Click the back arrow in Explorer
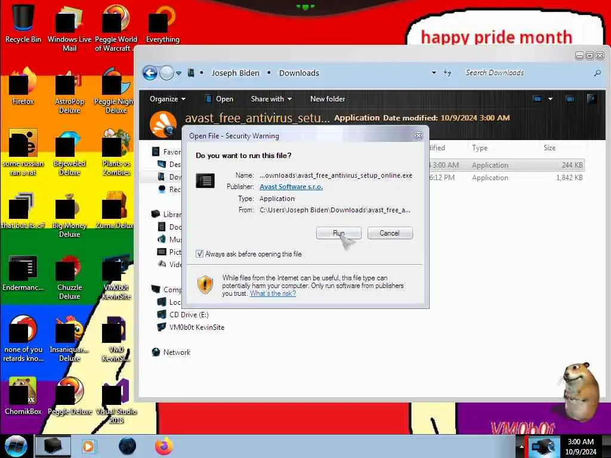Viewport: 611px width, 458px height. 150,73
